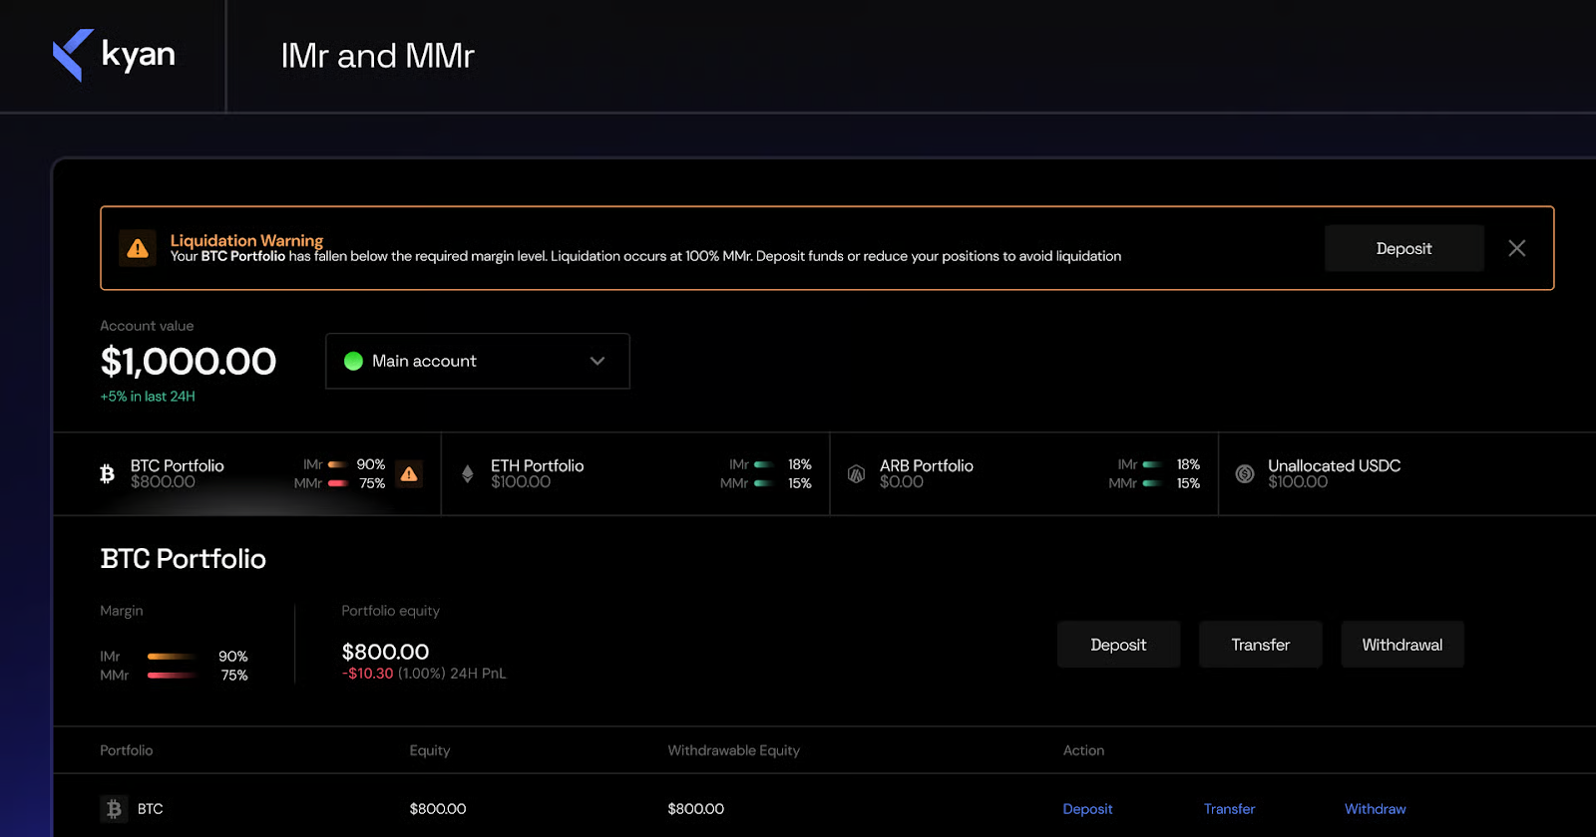Select the Unallocated USDC tab
The image size is (1596, 837).
click(x=1406, y=474)
